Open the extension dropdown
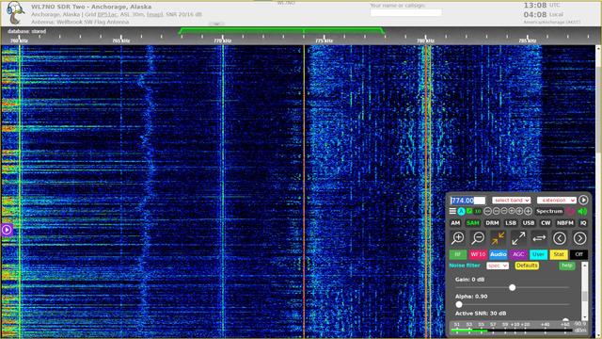Image resolution: width=602 pixels, height=339 pixels. pos(556,201)
